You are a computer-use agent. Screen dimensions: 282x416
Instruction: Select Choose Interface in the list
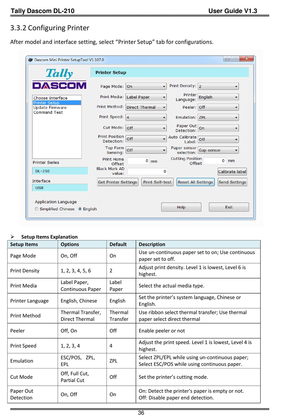(57, 98)
